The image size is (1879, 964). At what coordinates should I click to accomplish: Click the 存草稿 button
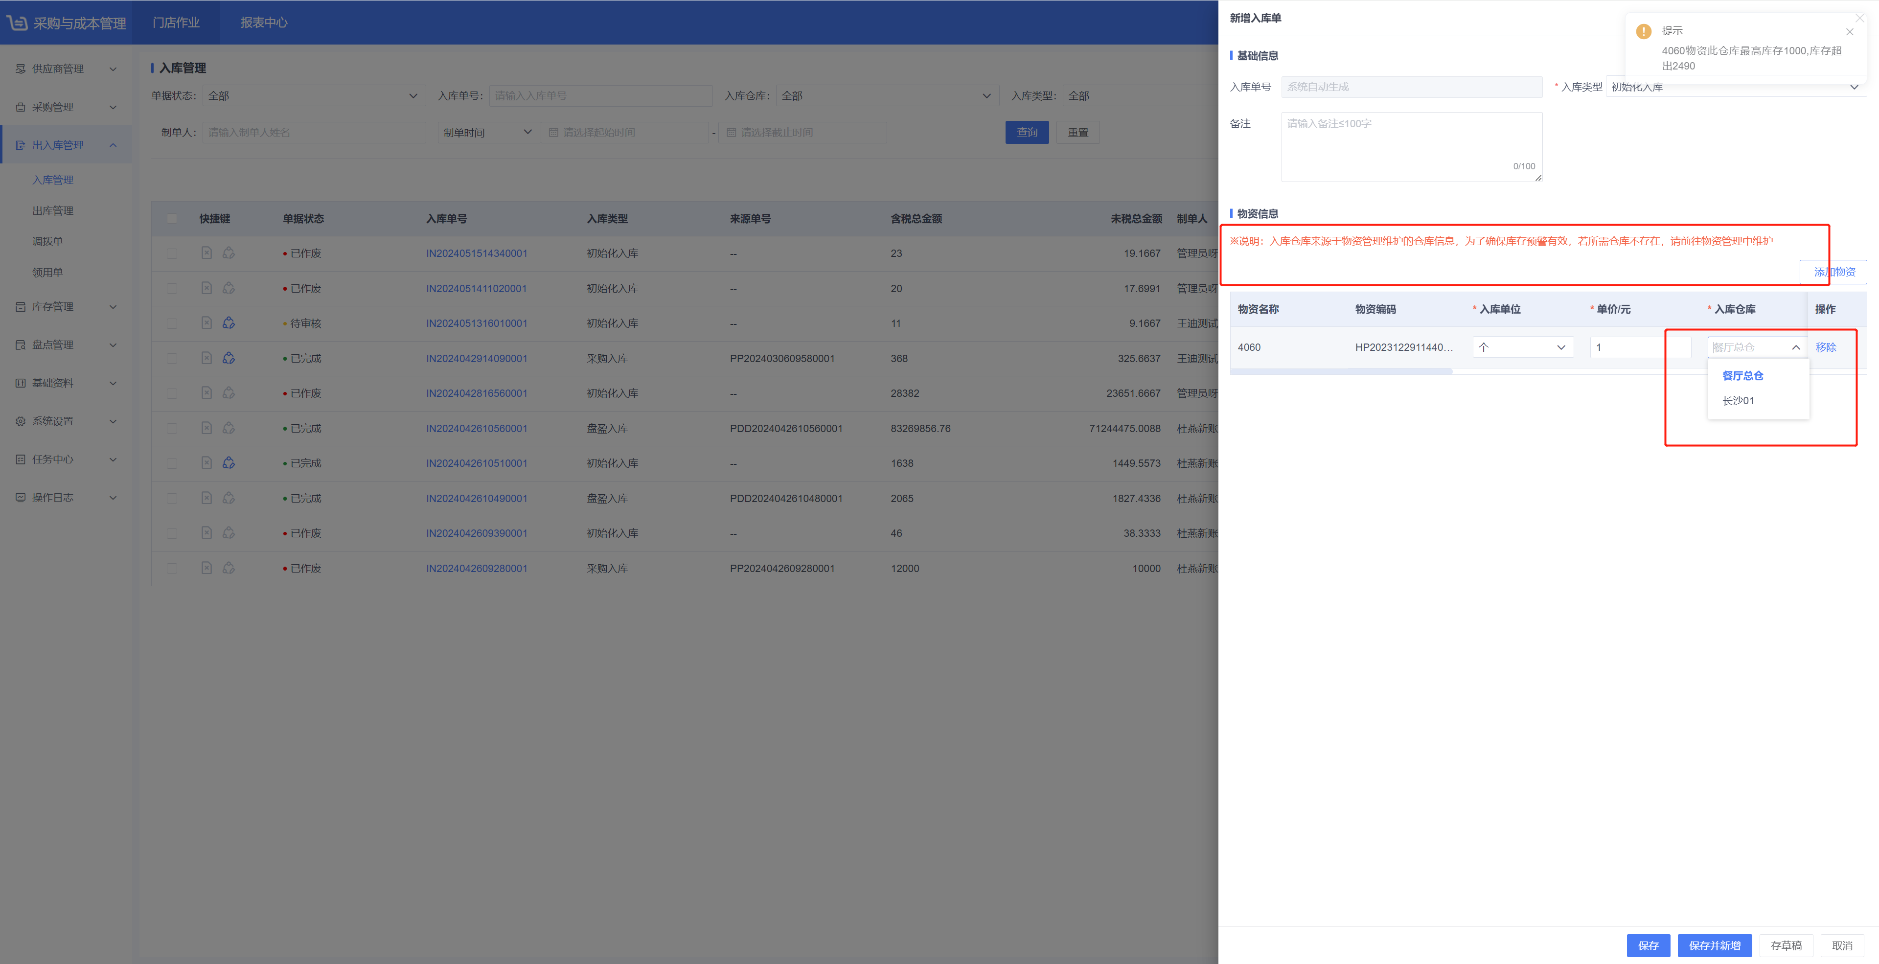click(x=1786, y=945)
